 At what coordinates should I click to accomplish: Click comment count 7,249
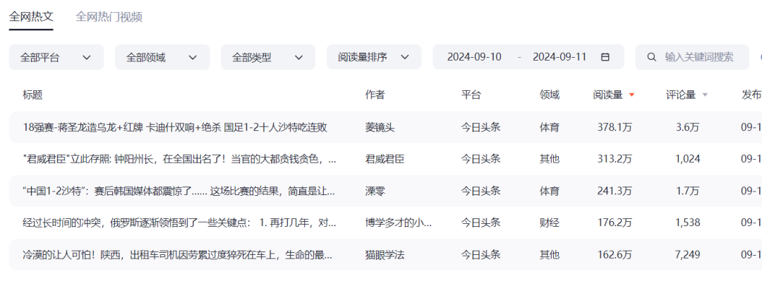tap(688, 254)
